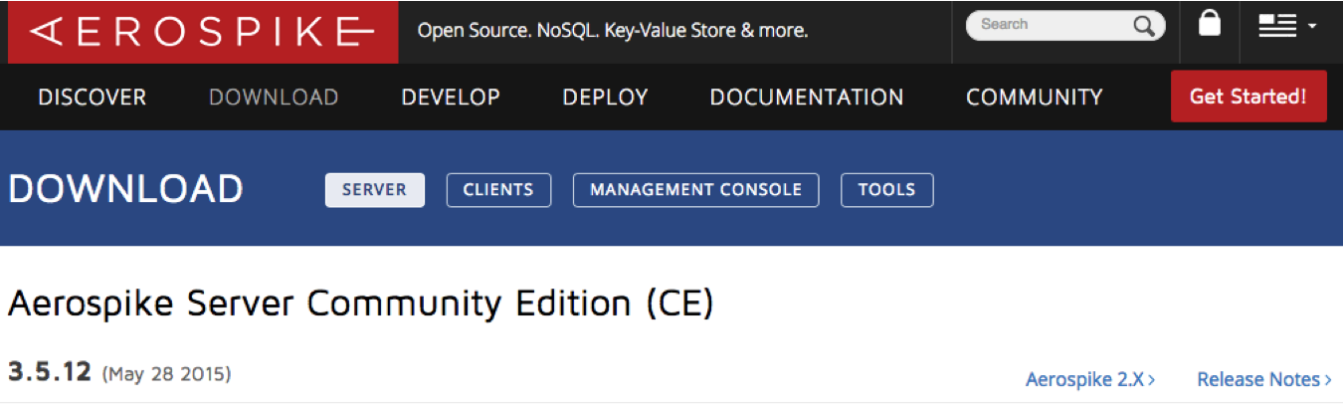Open the lock login icon
This screenshot has width=1343, height=409.
pos(1210,24)
